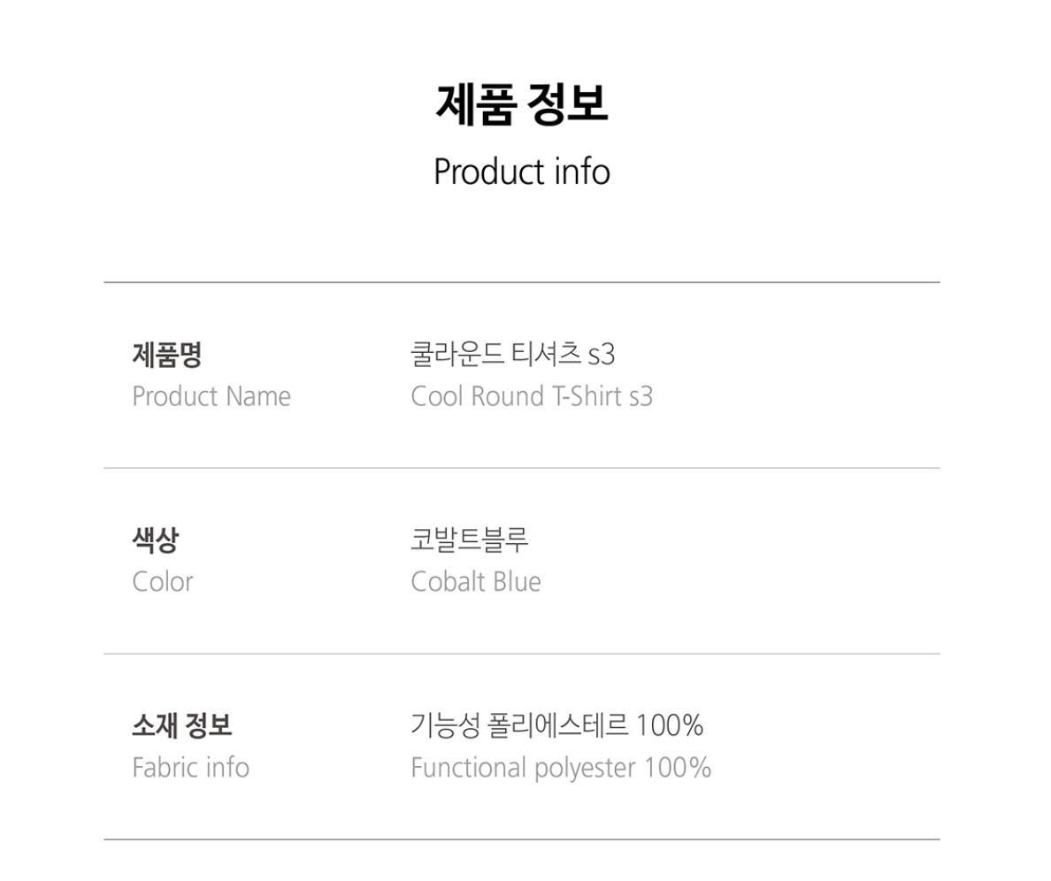
Task: Click the Product info subtitle
Action: 522,171
